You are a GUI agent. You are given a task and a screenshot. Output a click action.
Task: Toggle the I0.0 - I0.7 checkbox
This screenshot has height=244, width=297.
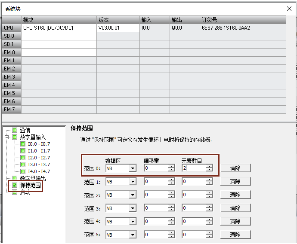tap(23, 144)
